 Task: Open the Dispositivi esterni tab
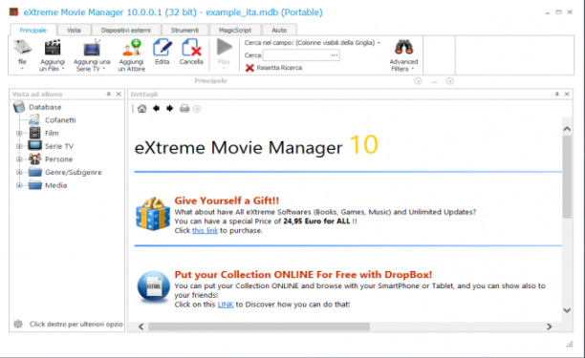pyautogui.click(x=126, y=31)
